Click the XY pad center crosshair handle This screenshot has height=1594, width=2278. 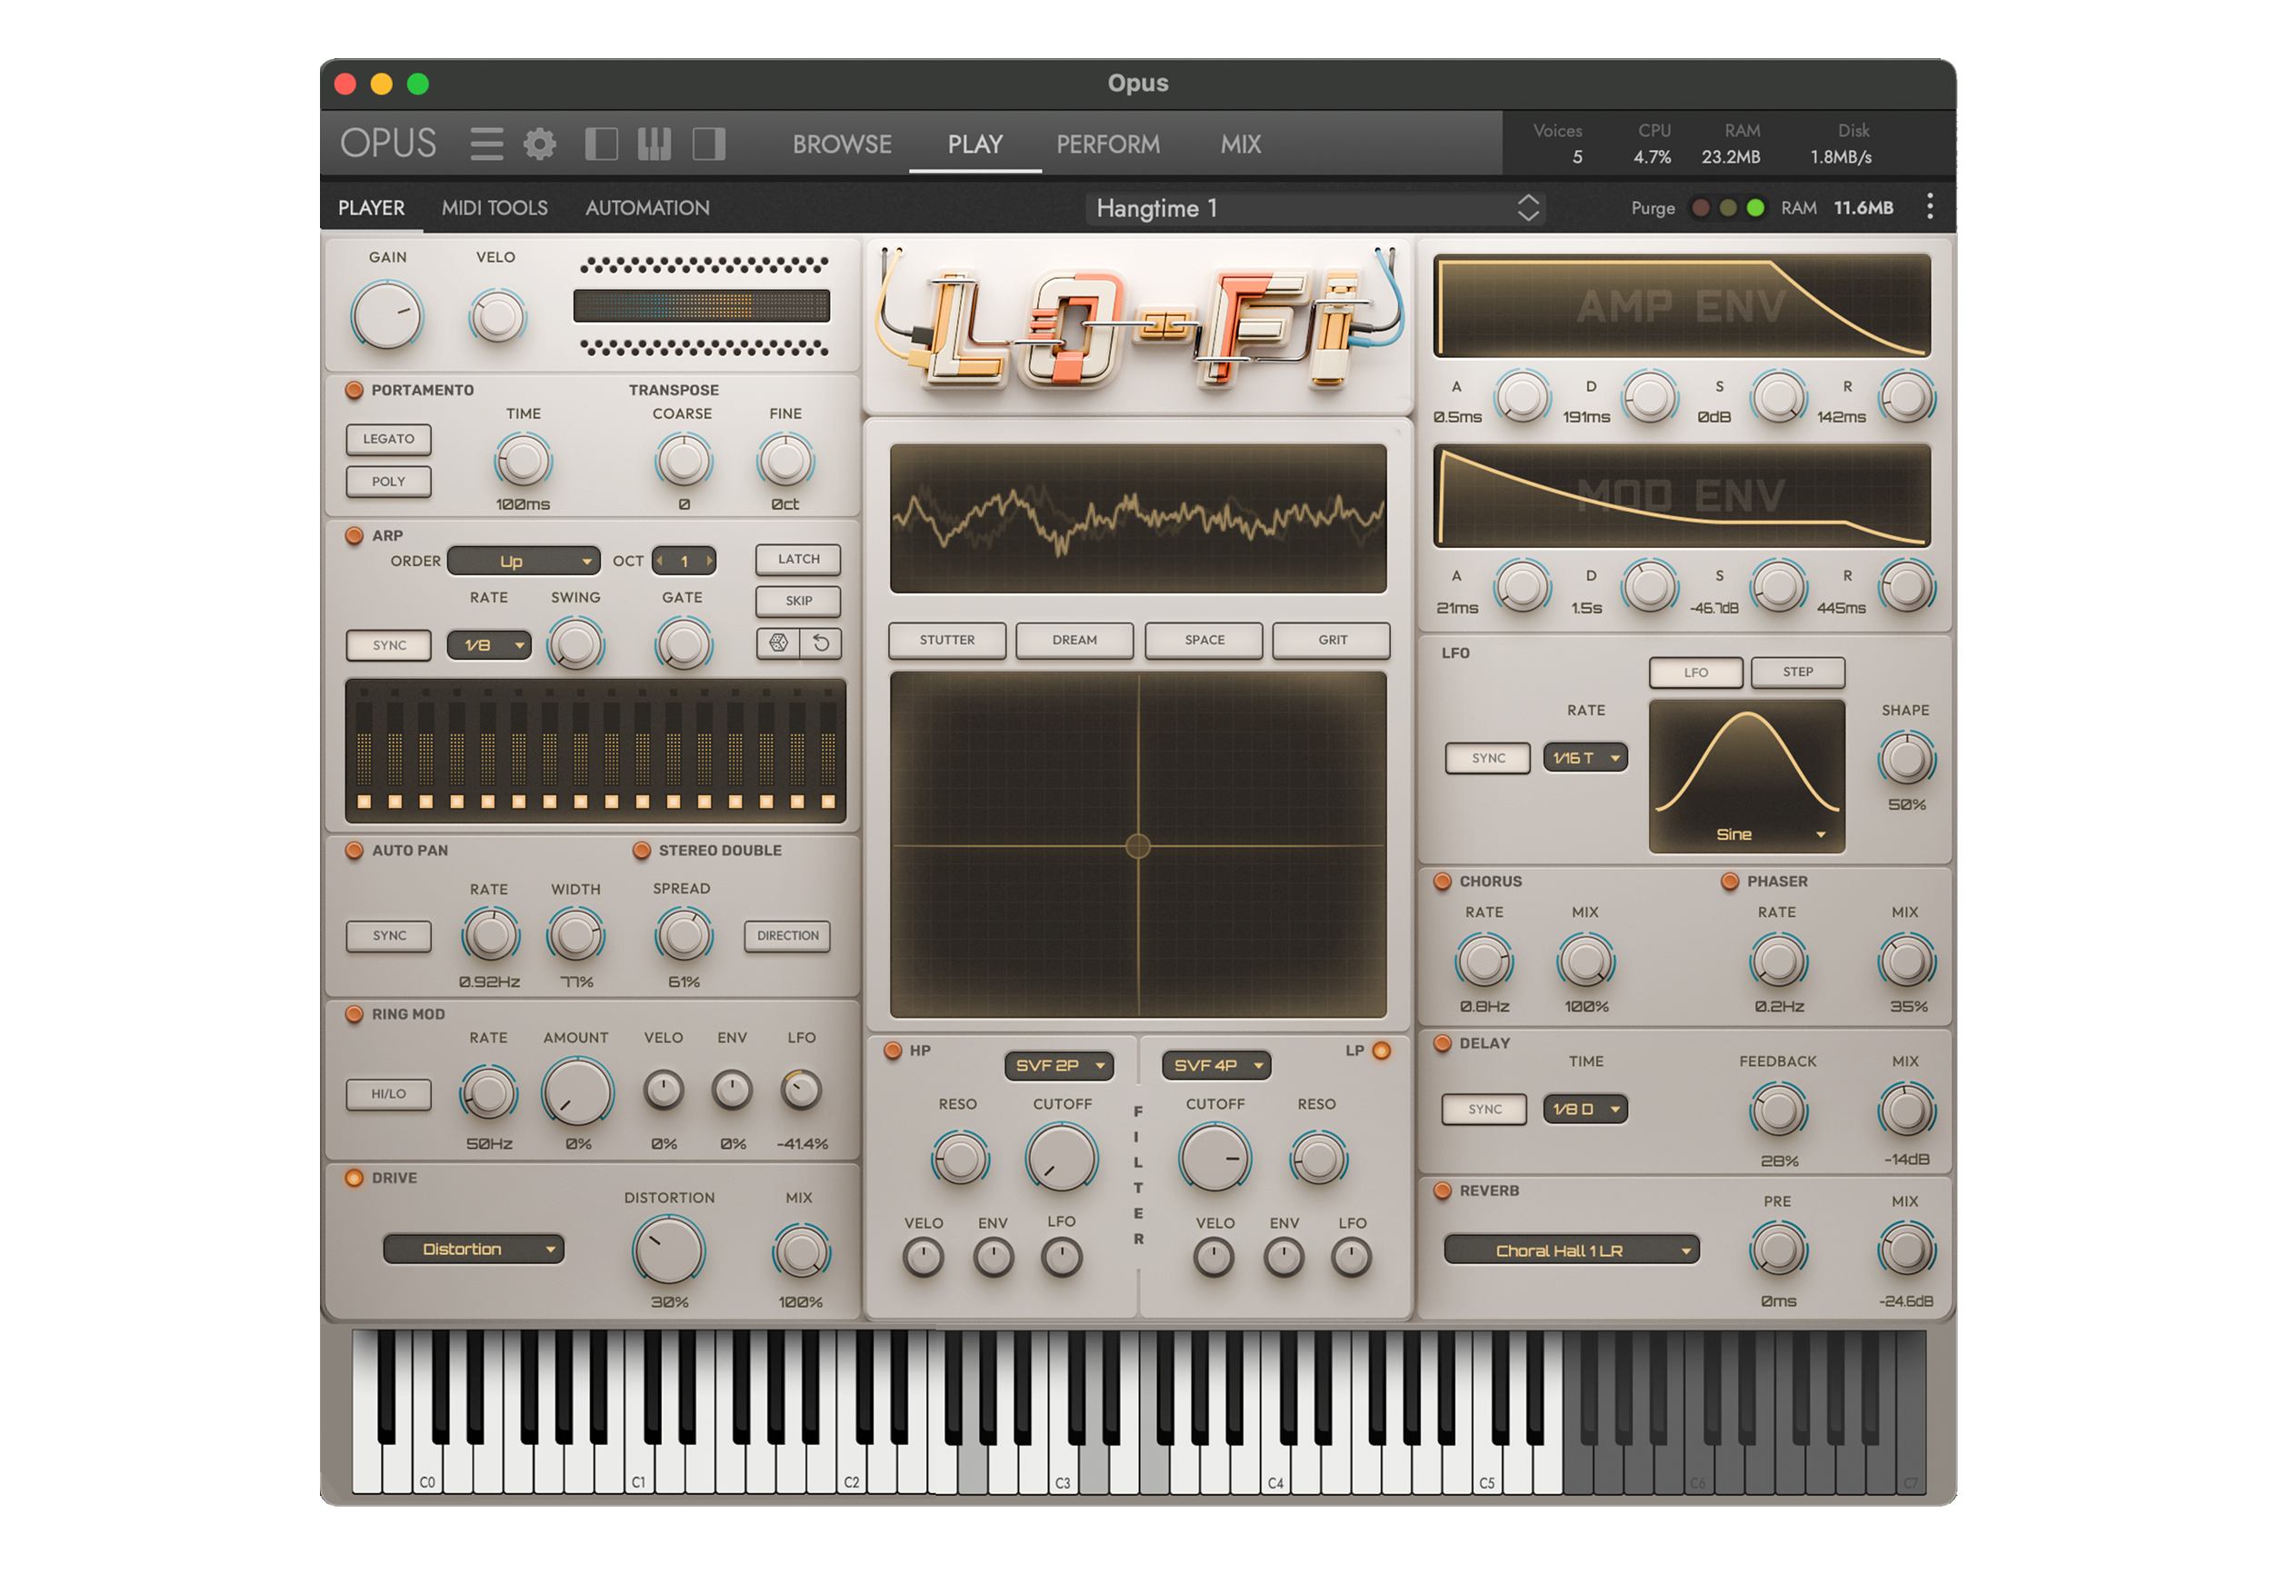point(1137,846)
